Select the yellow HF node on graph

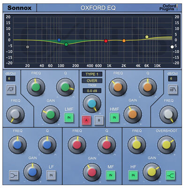click(x=147, y=37)
